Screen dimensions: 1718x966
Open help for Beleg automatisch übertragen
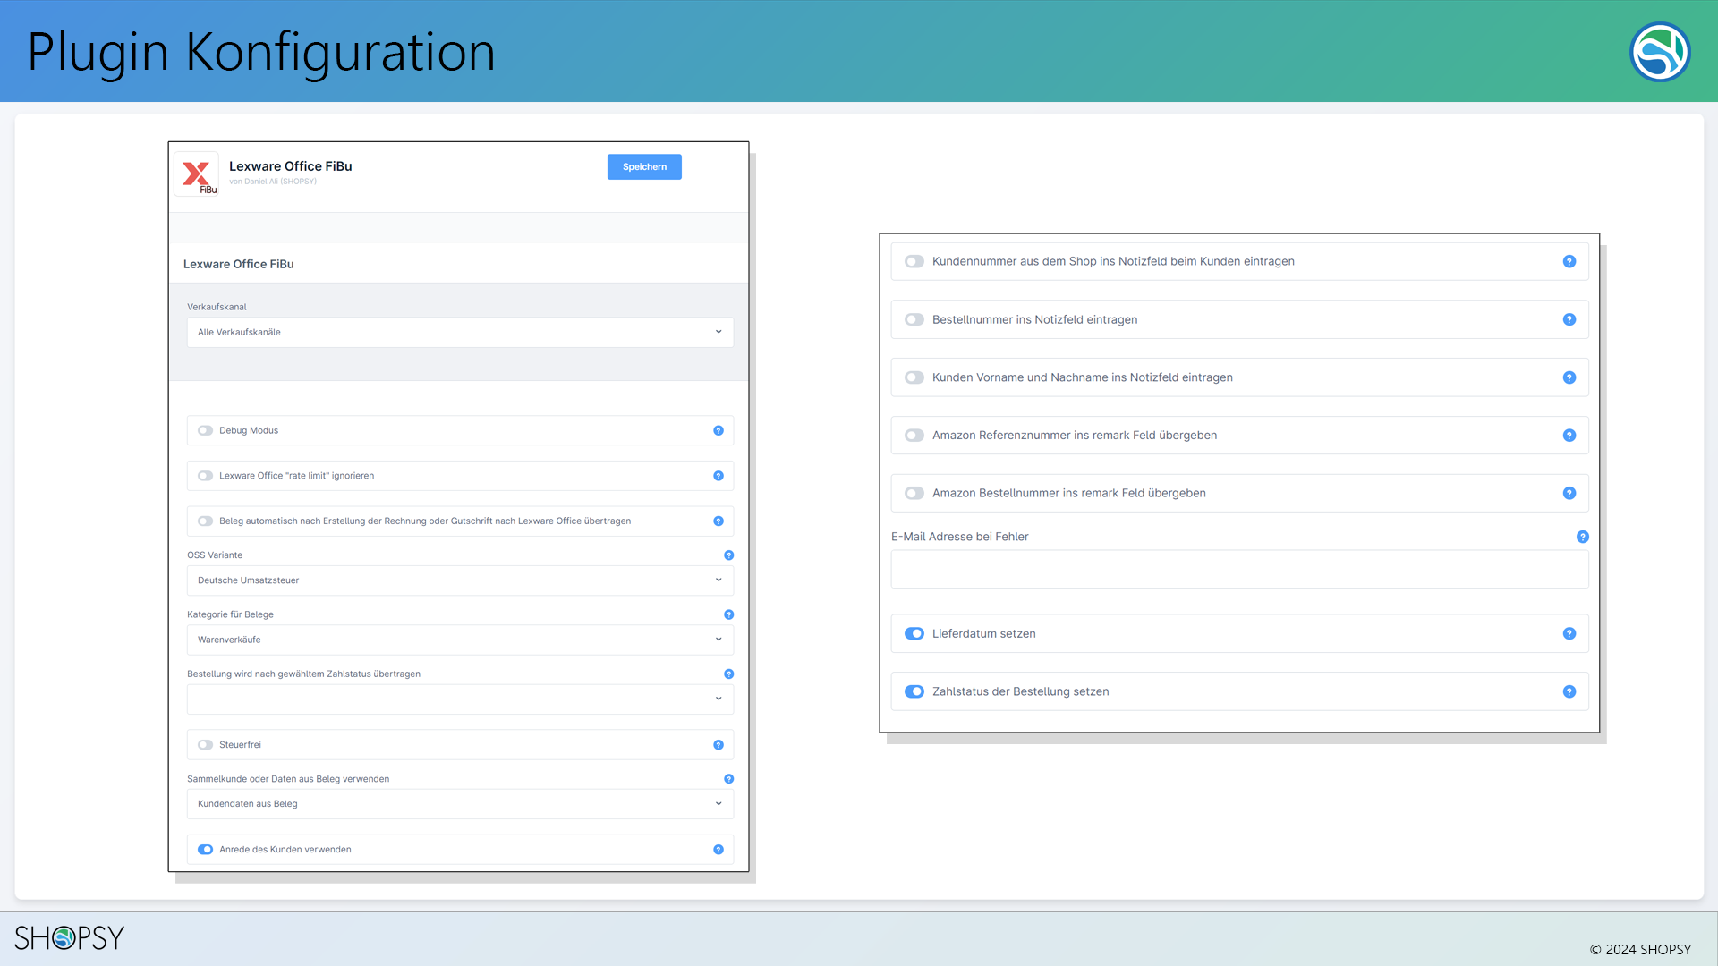[719, 521]
